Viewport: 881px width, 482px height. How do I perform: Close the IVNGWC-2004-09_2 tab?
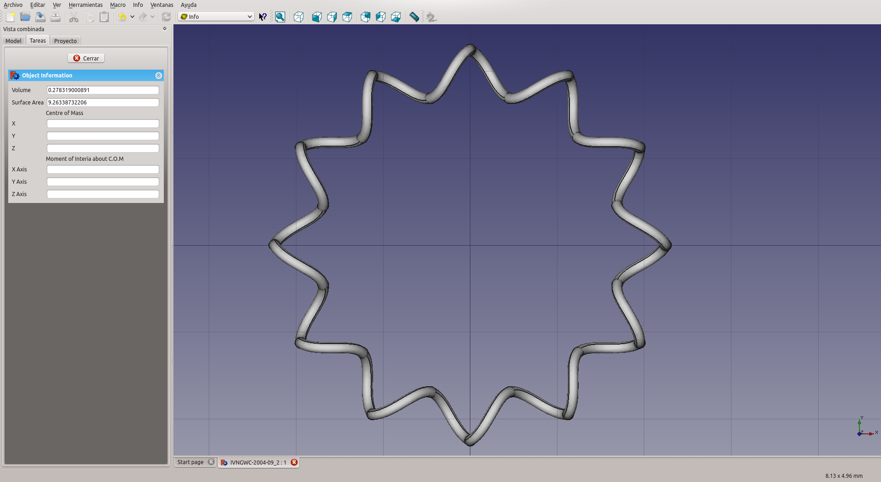pyautogui.click(x=294, y=462)
